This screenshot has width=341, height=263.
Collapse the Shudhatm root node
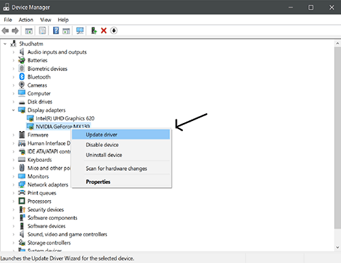(x=5, y=44)
